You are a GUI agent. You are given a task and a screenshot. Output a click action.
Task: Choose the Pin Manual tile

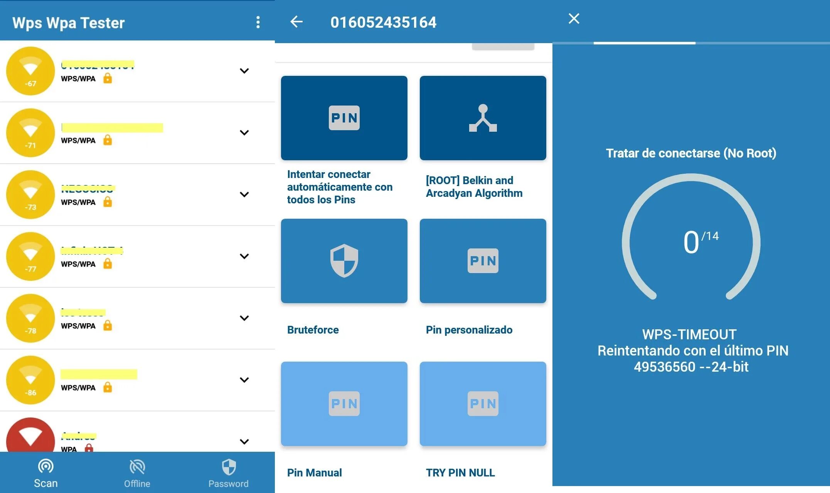coord(344,404)
